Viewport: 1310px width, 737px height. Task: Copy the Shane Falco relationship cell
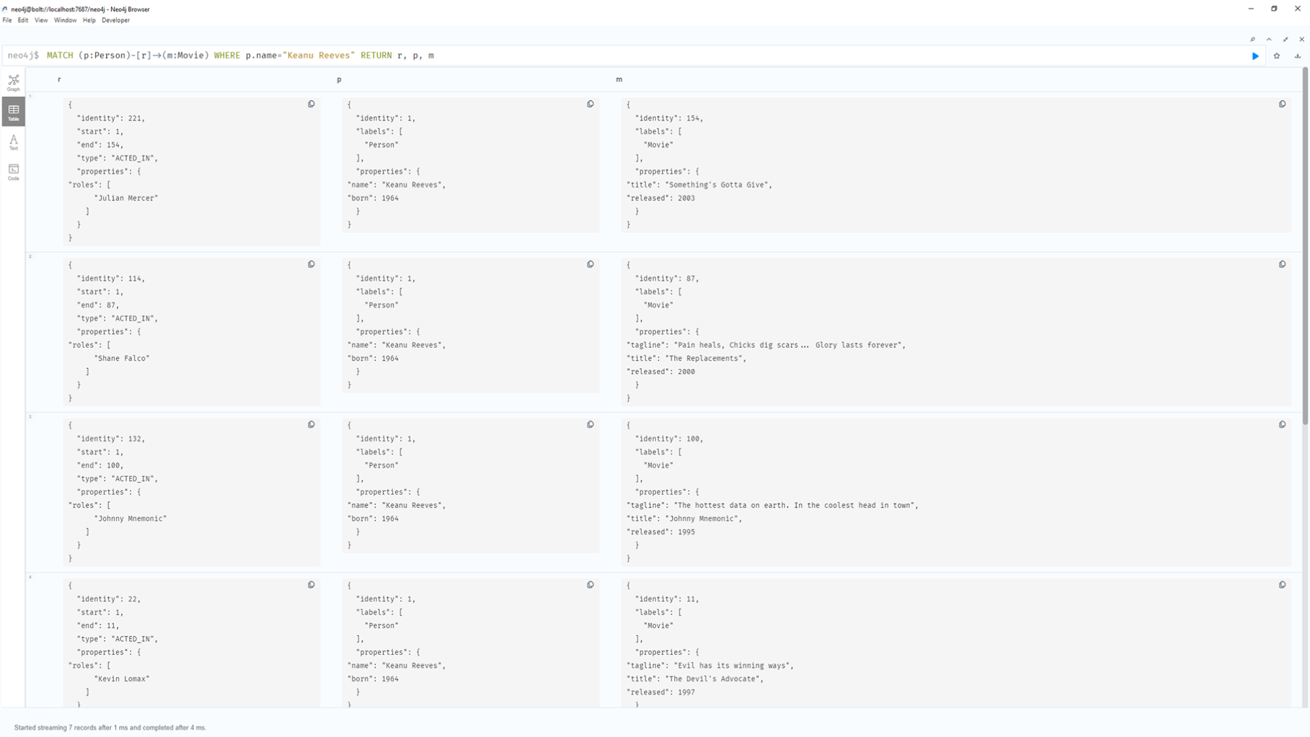tap(311, 264)
